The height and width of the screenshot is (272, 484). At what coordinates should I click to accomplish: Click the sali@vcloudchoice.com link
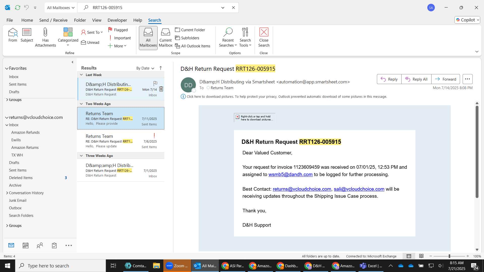(359, 189)
